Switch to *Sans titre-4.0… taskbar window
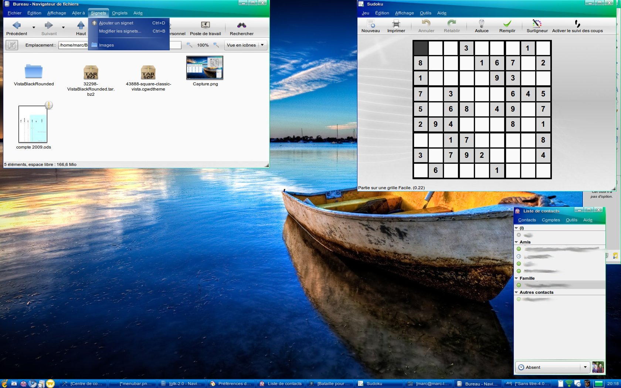 pyautogui.click(x=528, y=384)
